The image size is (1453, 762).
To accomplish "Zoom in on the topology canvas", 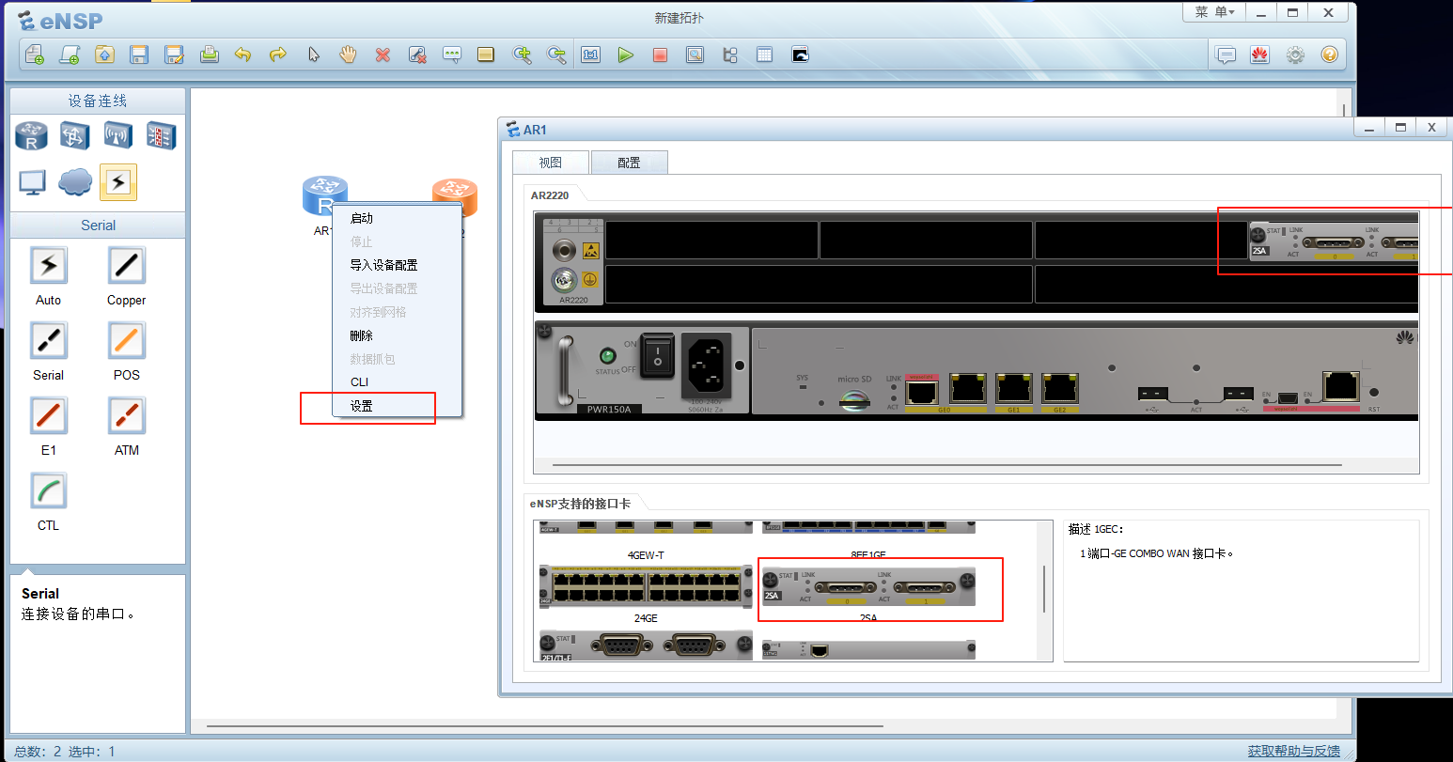I will 522,54.
